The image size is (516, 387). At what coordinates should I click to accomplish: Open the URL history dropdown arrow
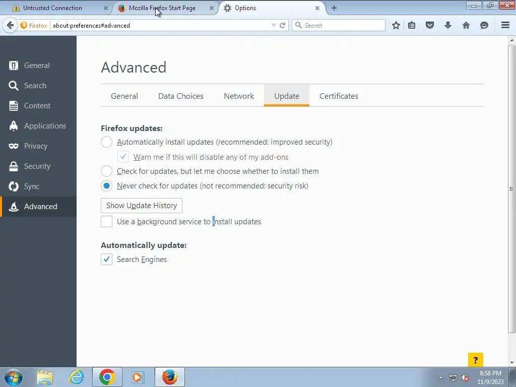pyautogui.click(x=274, y=25)
